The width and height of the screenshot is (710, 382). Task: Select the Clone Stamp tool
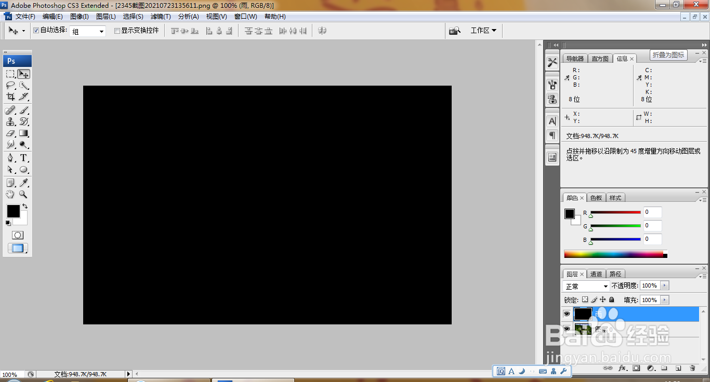pyautogui.click(x=10, y=121)
